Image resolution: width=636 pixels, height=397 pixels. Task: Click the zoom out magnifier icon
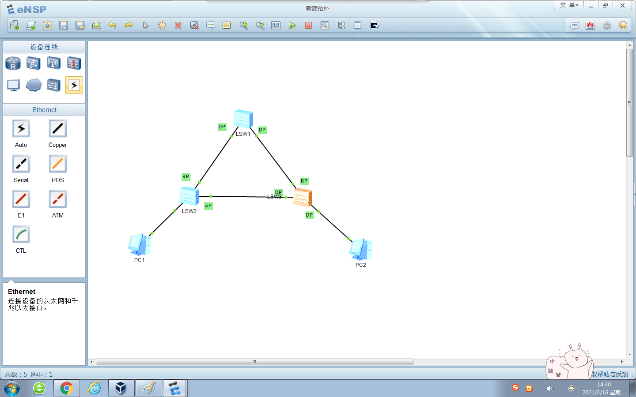point(260,25)
